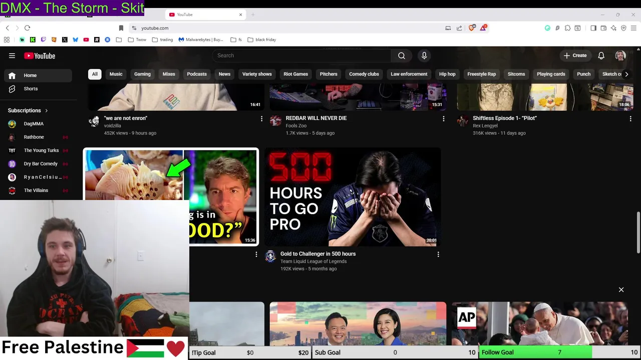This screenshot has width=641, height=360.
Task: Toggle the browser sidebar panel
Action: pyautogui.click(x=593, y=28)
